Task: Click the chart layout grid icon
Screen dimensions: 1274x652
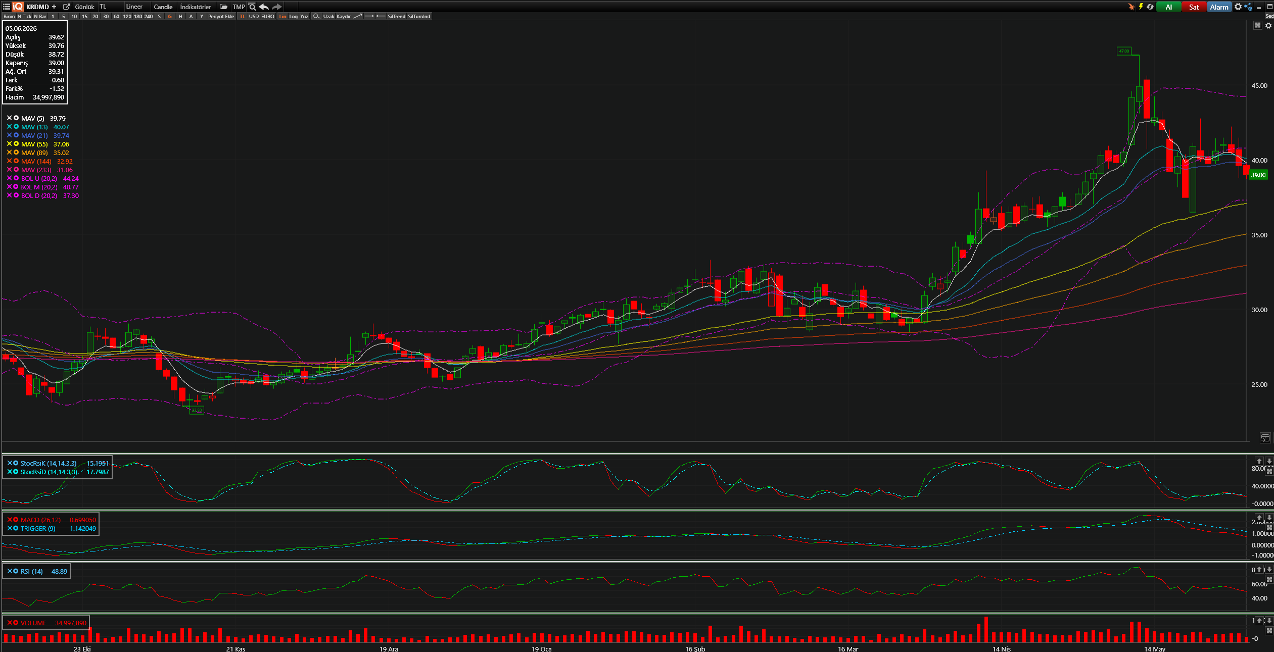Action: [1258, 25]
